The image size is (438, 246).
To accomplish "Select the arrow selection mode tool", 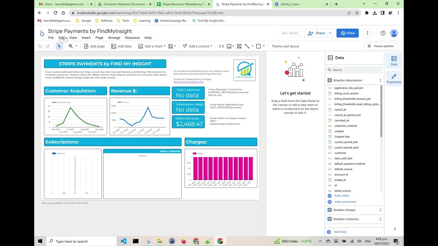I will pos(59,46).
